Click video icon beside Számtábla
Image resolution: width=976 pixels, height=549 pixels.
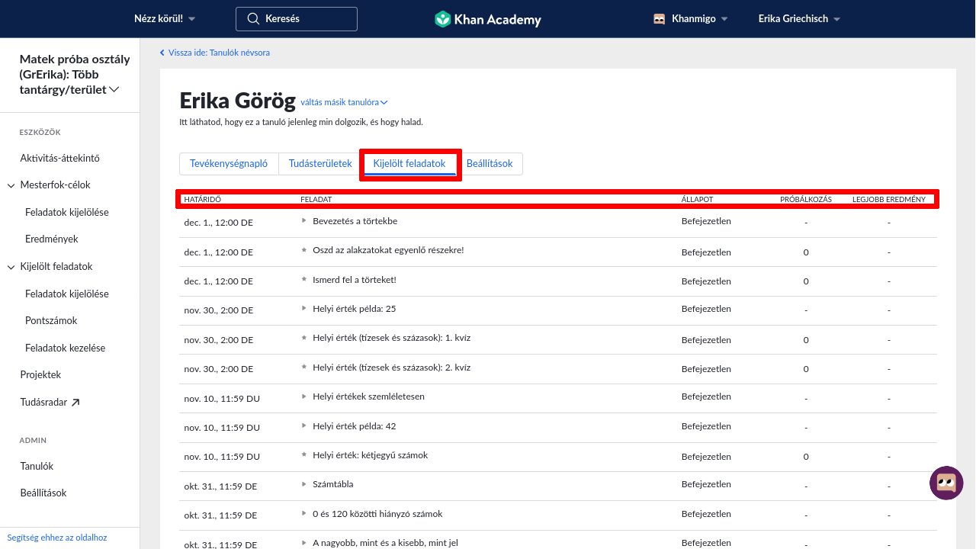304,484
